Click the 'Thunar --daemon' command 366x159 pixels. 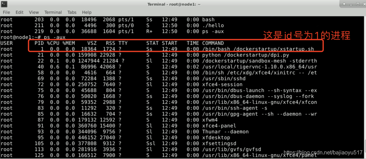(x=225, y=132)
